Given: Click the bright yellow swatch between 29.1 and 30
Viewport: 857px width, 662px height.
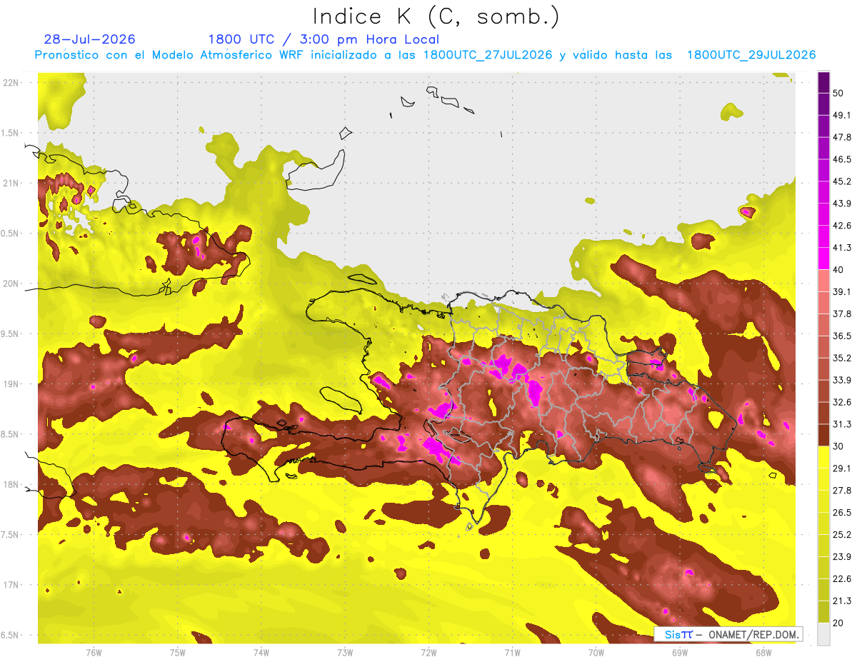Looking at the screenshot, I should coord(823,457).
